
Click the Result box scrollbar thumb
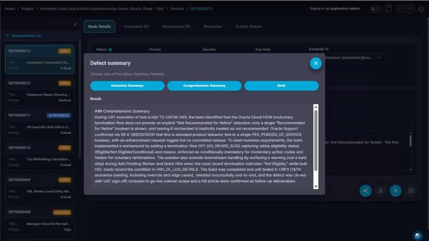(316, 141)
